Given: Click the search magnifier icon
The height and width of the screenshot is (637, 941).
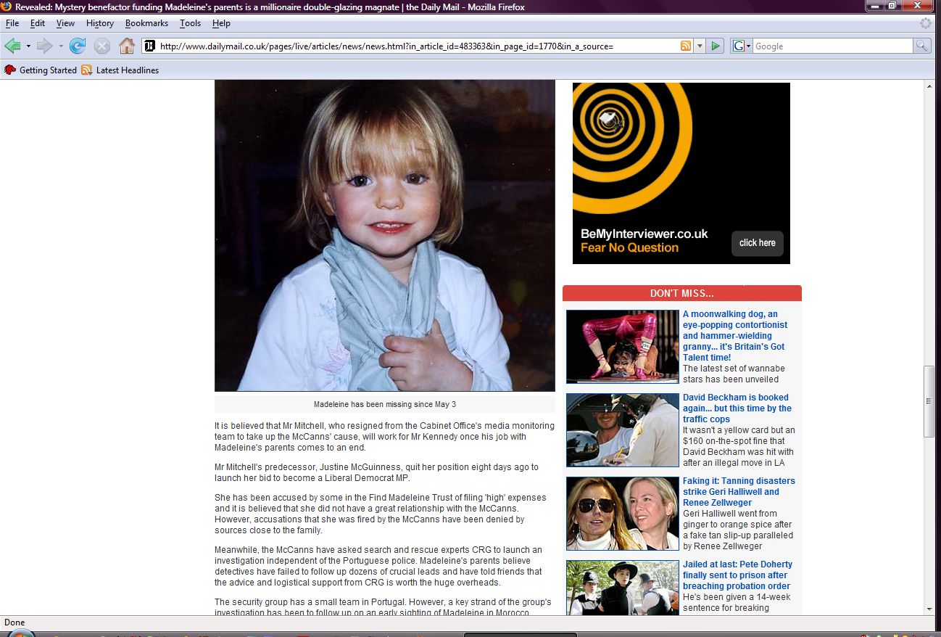Looking at the screenshot, I should click(921, 46).
